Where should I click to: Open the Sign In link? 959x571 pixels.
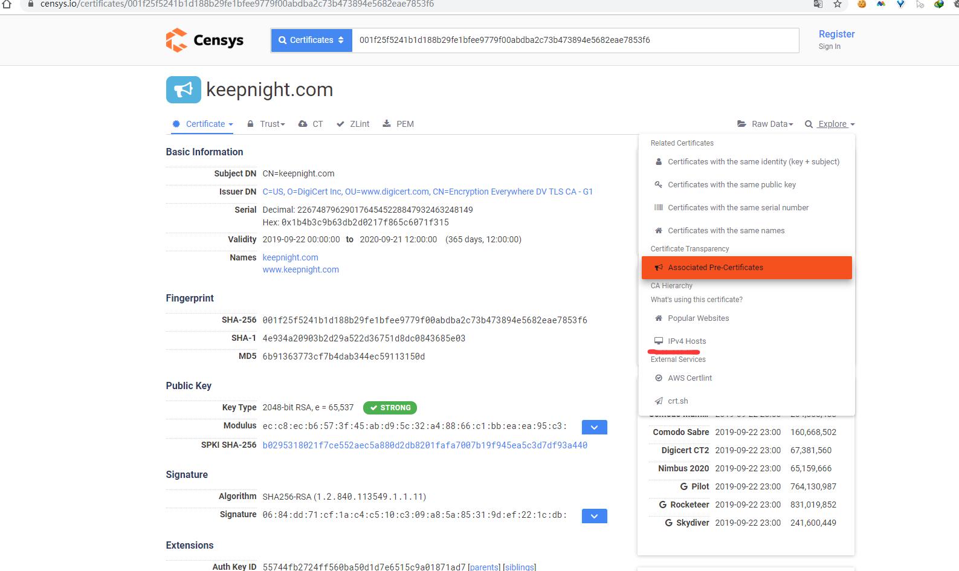coord(829,47)
